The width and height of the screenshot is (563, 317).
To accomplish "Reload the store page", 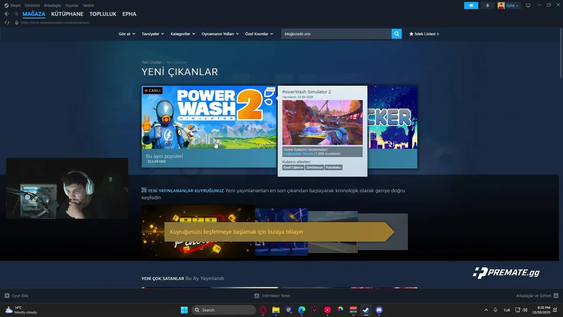I will point(7,22).
